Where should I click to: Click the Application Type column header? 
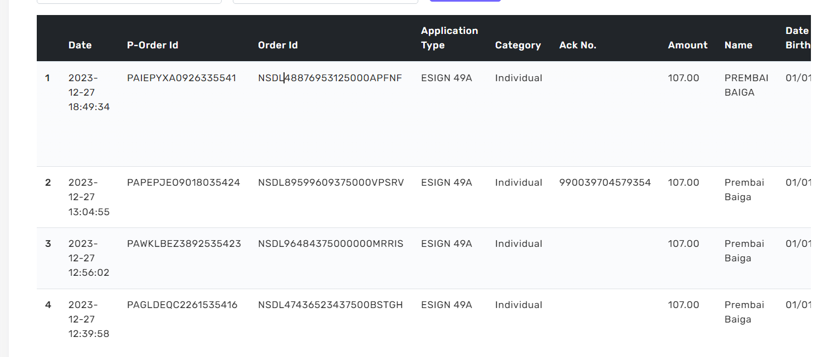[449, 38]
